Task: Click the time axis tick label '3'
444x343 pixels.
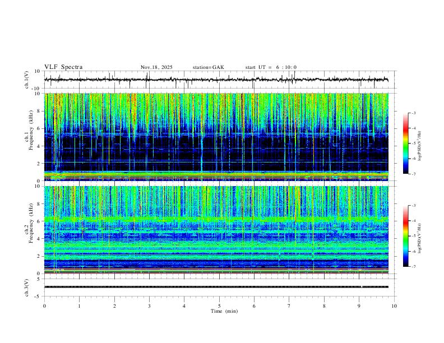Action: (x=149, y=306)
